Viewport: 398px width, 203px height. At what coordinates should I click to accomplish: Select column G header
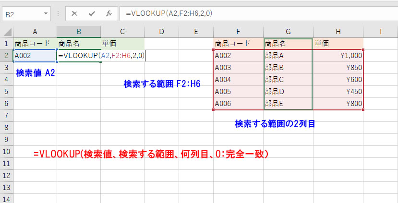(288, 32)
